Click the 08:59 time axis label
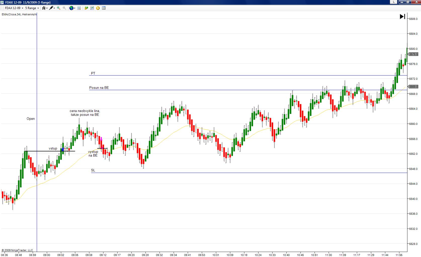 [x=33, y=255]
